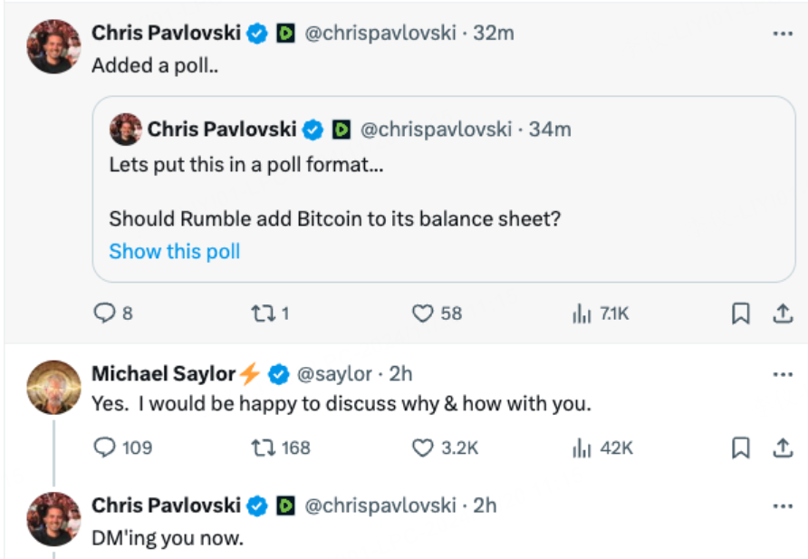Viewport: 808px width, 559px height.
Task: Open more options on the top post
Action: [x=783, y=34]
